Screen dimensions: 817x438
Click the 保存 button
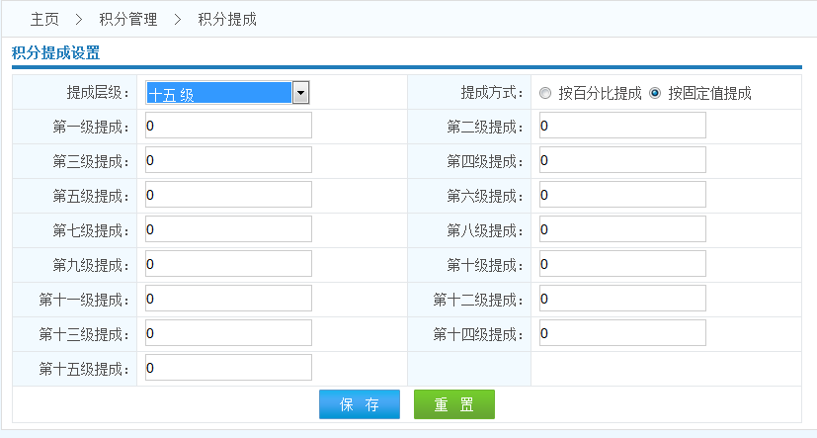[359, 404]
